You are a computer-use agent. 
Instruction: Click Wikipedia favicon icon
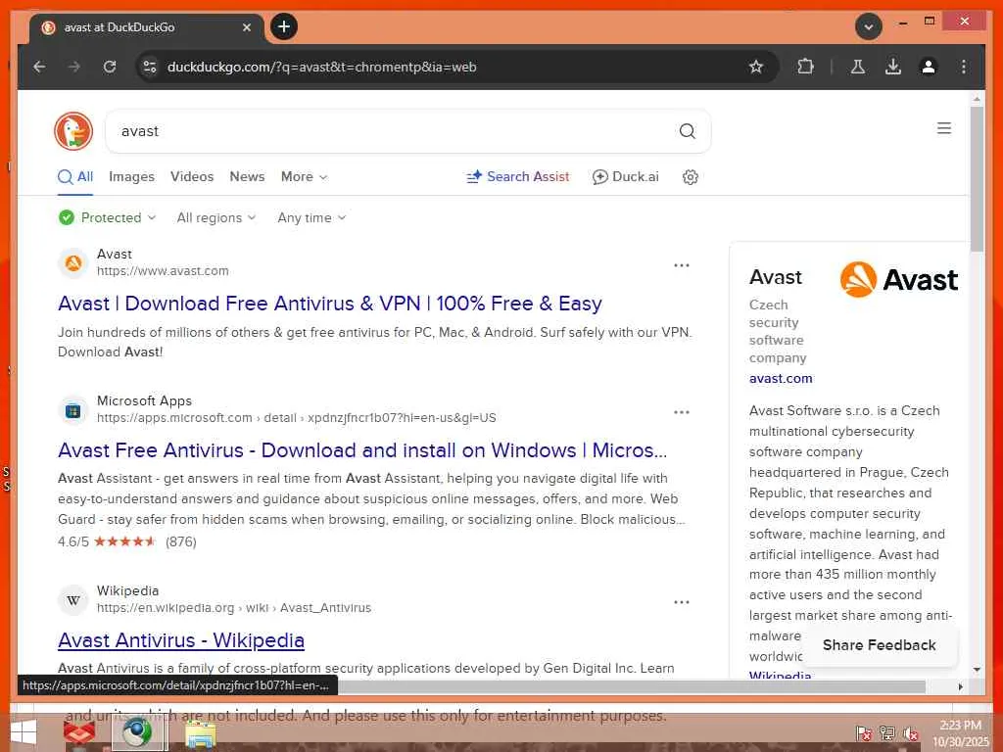73,600
